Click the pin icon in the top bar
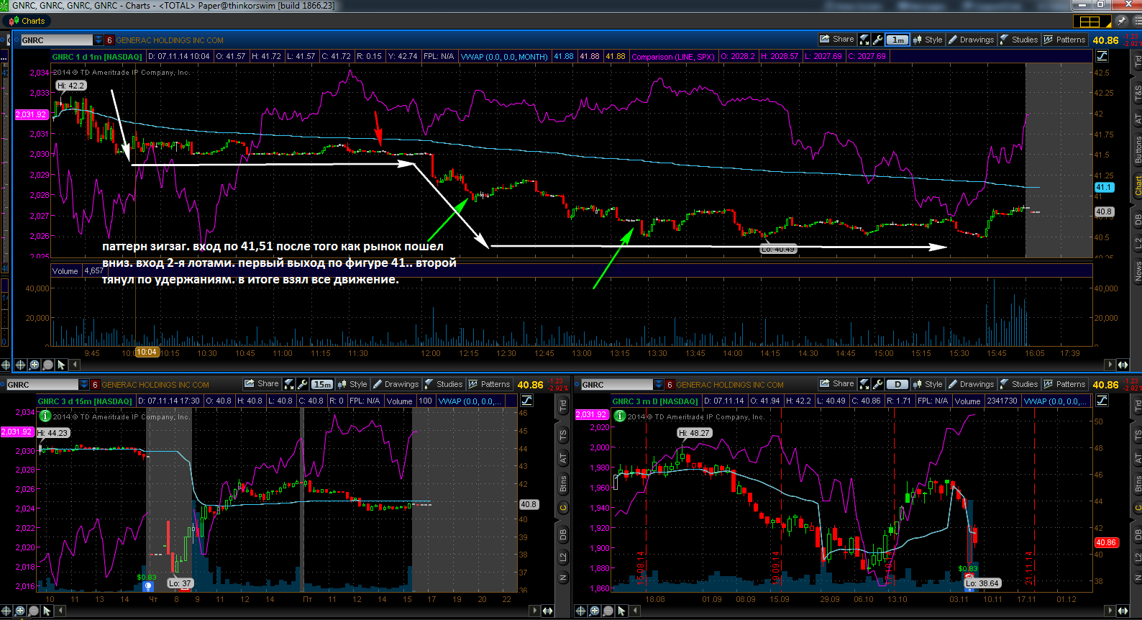The image size is (1142, 620). click(1123, 21)
